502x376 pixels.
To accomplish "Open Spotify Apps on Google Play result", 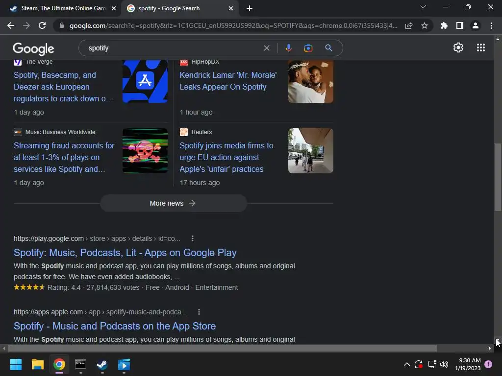I will (x=125, y=253).
